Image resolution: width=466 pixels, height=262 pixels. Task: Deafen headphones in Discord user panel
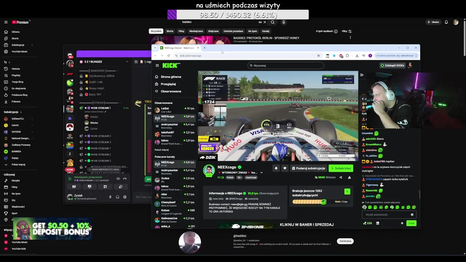(118, 197)
